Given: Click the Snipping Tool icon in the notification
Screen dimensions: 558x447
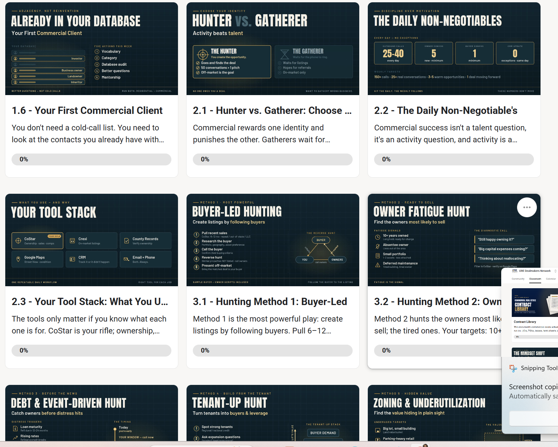Looking at the screenshot, I should (513, 368).
